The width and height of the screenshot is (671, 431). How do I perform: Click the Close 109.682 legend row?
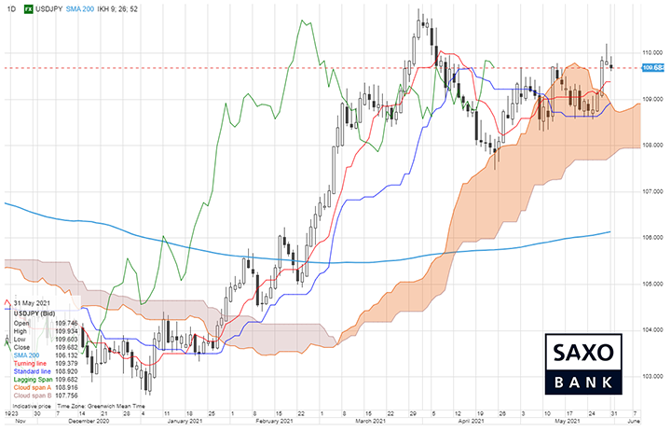click(x=46, y=347)
